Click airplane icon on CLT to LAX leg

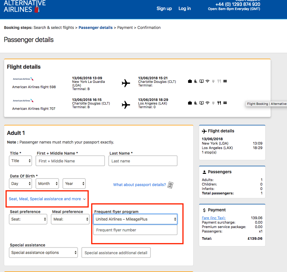[x=126, y=105]
